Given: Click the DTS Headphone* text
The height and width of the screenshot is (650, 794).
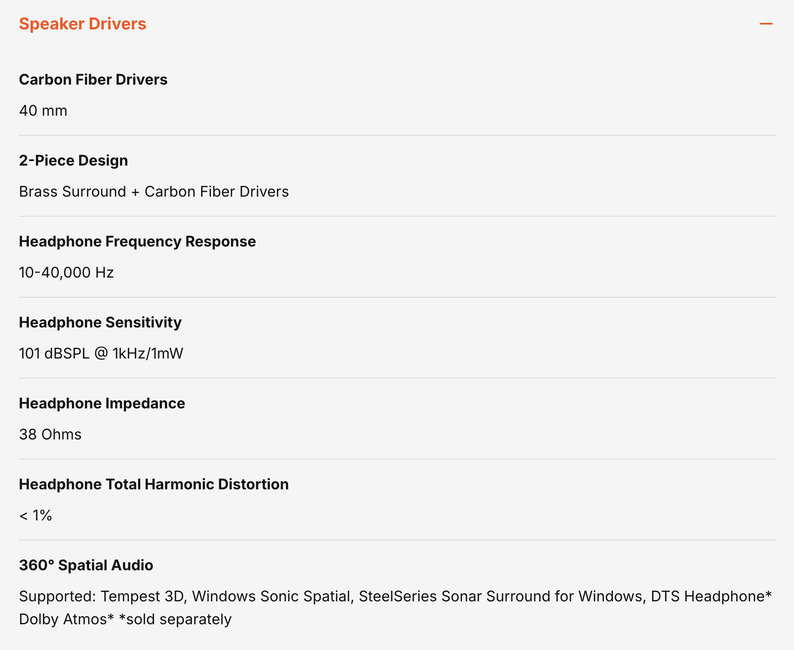Looking at the screenshot, I should pos(711,596).
